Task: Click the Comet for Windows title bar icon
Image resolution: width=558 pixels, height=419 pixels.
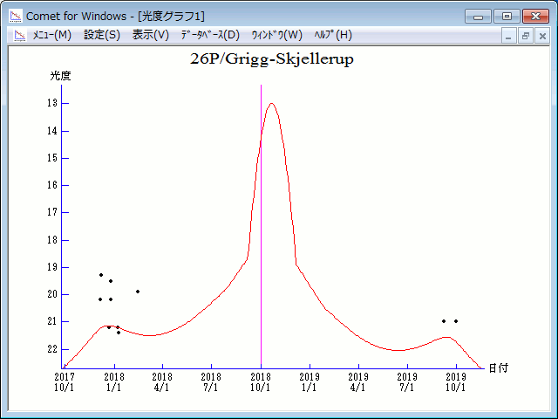Action: [16, 16]
